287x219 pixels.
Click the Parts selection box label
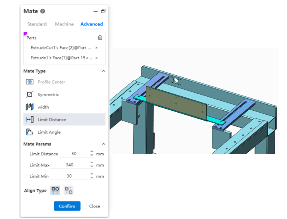click(x=31, y=38)
